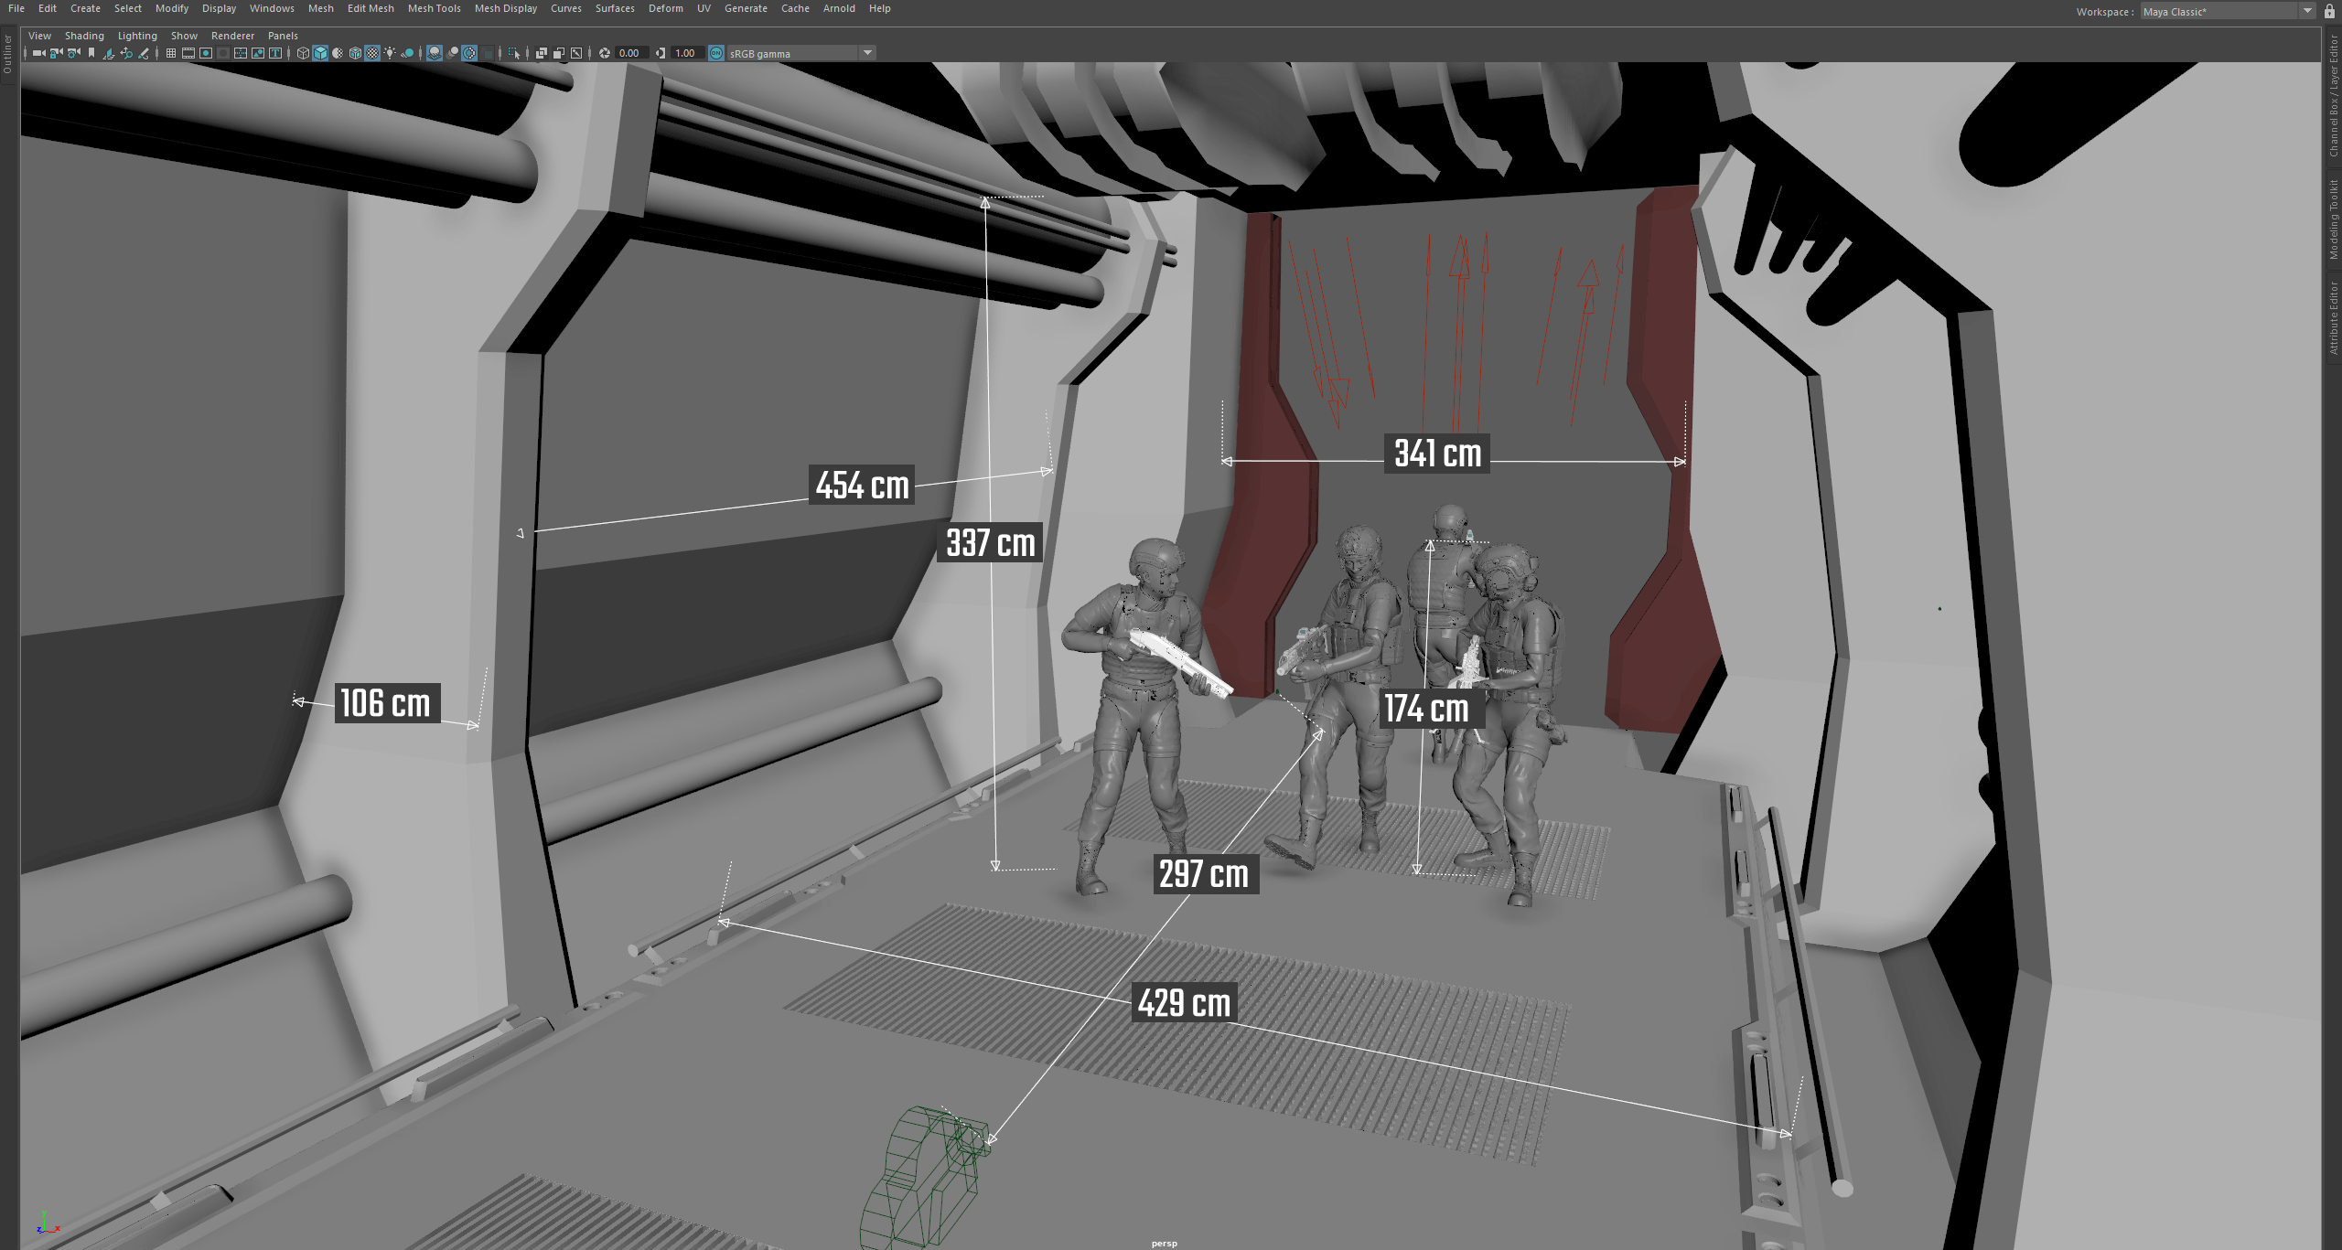
Task: Click the Attribute Editor side tab
Action: 2334,317
